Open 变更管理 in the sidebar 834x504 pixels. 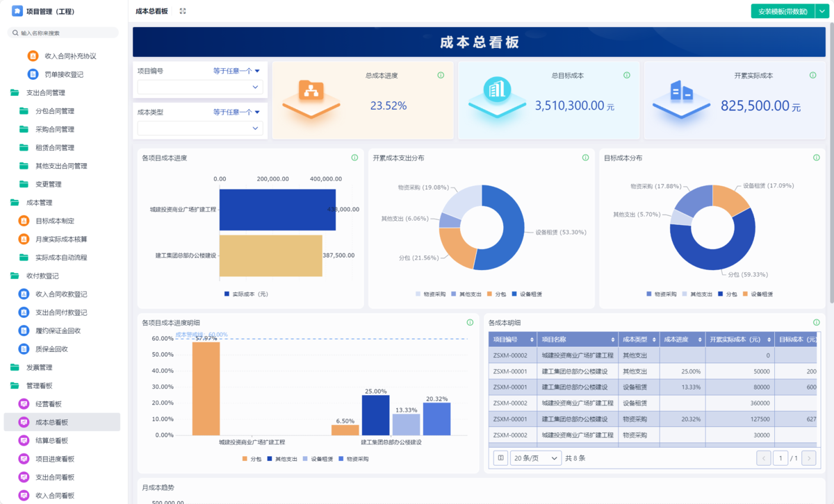(49, 184)
